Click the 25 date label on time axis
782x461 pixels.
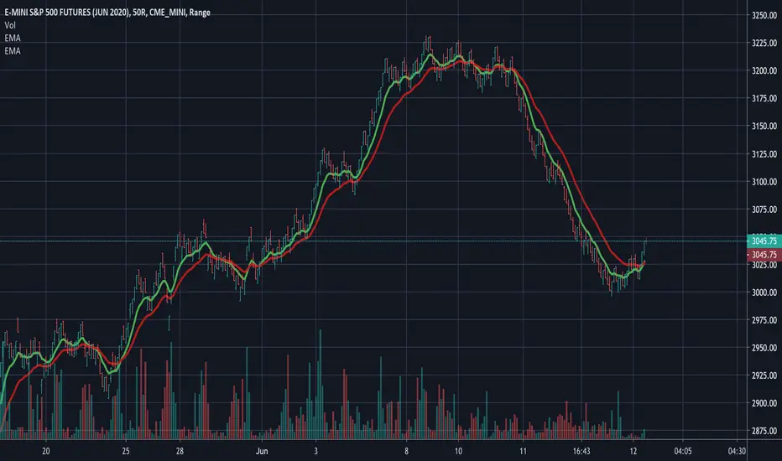pos(126,451)
